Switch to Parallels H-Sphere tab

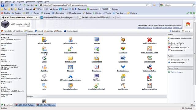coord(96,17)
